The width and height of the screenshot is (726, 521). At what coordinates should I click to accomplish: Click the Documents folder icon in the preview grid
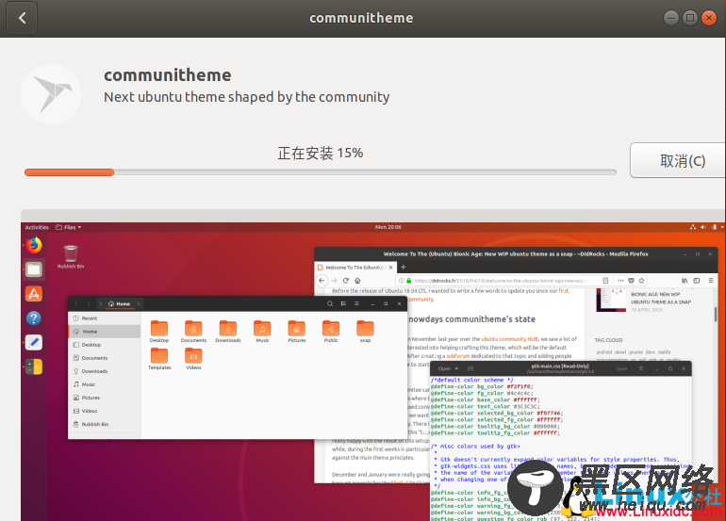click(x=193, y=328)
